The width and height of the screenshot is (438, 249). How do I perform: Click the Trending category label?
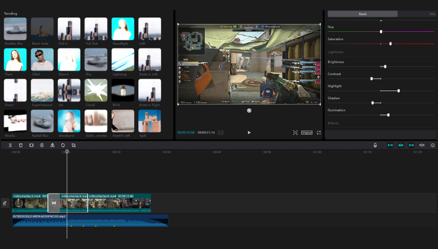coord(10,14)
